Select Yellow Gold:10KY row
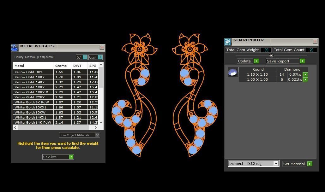The image size is (325, 192). pos(56,77)
